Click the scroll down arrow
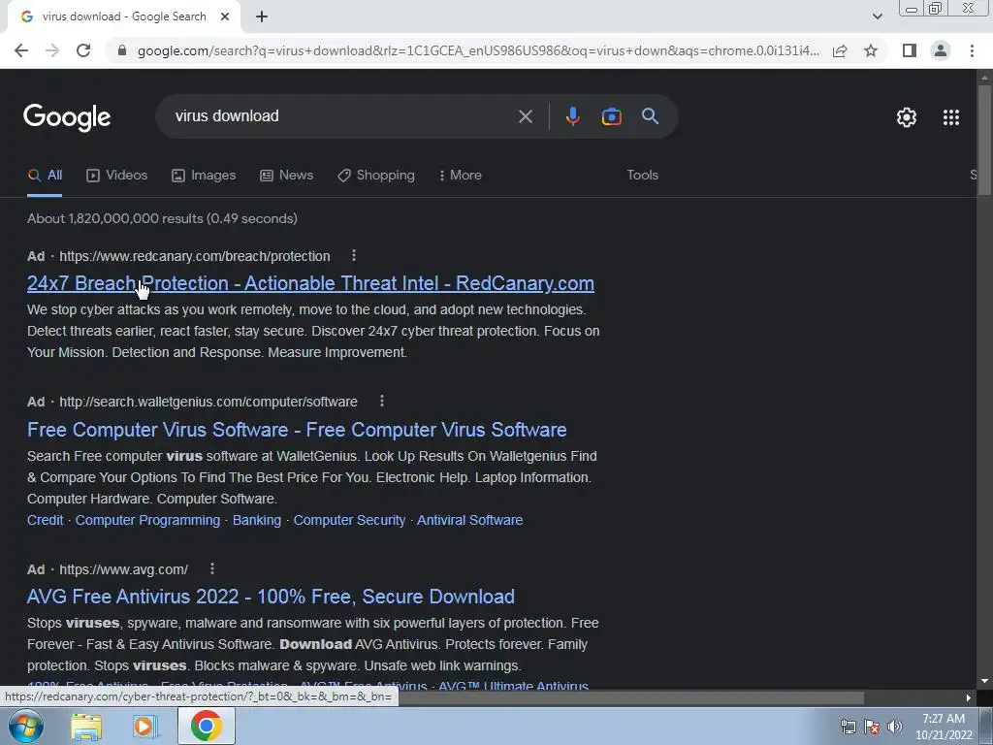The width and height of the screenshot is (993, 745). tap(984, 681)
